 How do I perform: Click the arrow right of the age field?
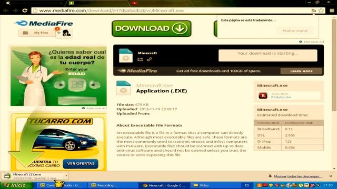point(94,85)
